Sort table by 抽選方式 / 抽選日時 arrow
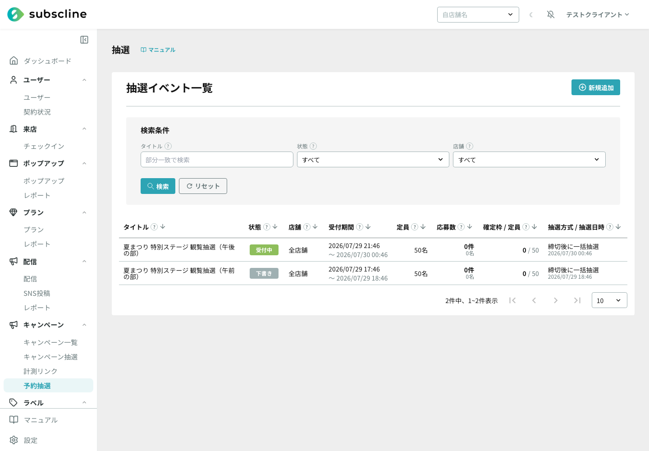The image size is (649, 451). (618, 227)
